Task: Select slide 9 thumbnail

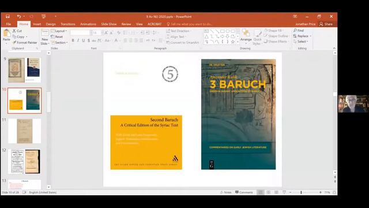Action: pos(24,70)
